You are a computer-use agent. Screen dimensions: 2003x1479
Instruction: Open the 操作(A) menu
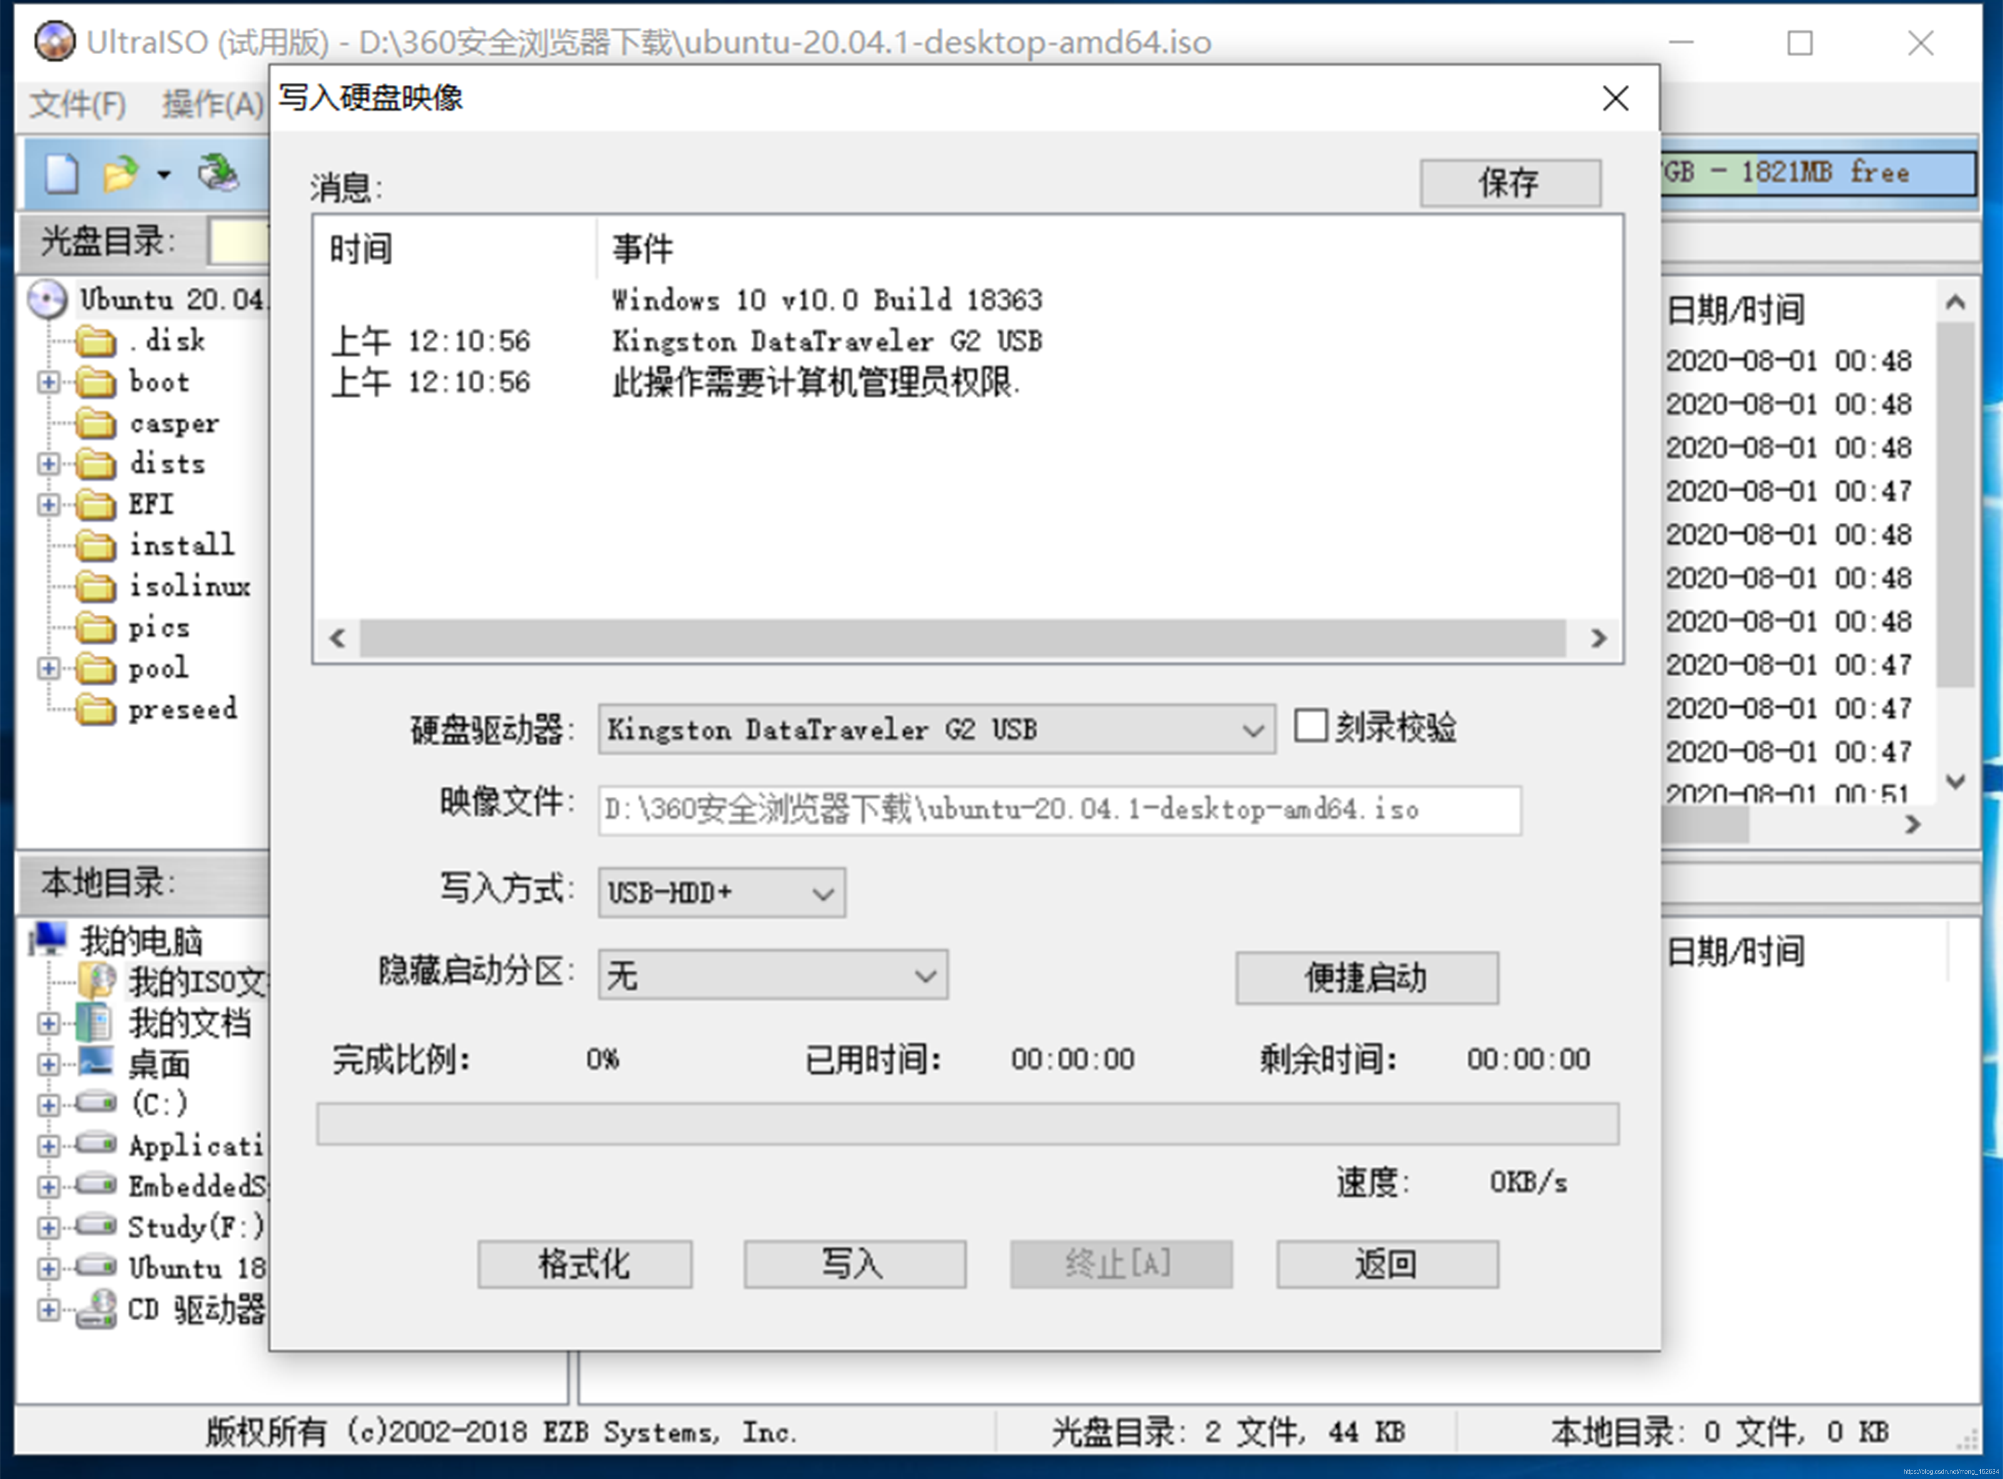coord(213,105)
